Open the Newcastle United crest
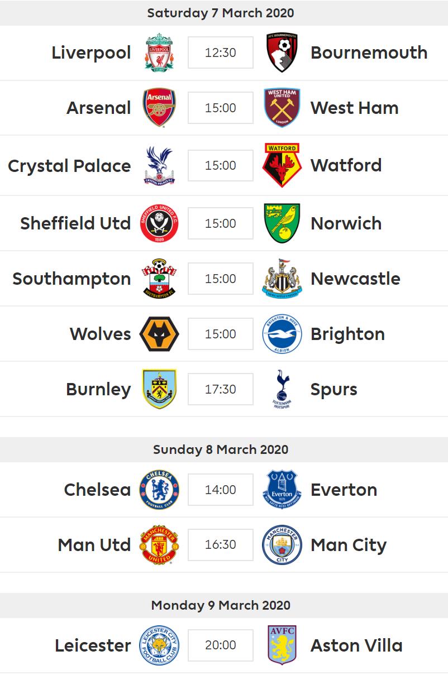Screen dimensions: 448x675 [x=282, y=279]
